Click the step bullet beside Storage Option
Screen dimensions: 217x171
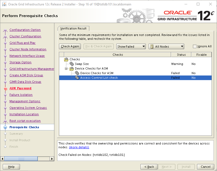[x=5, y=63]
